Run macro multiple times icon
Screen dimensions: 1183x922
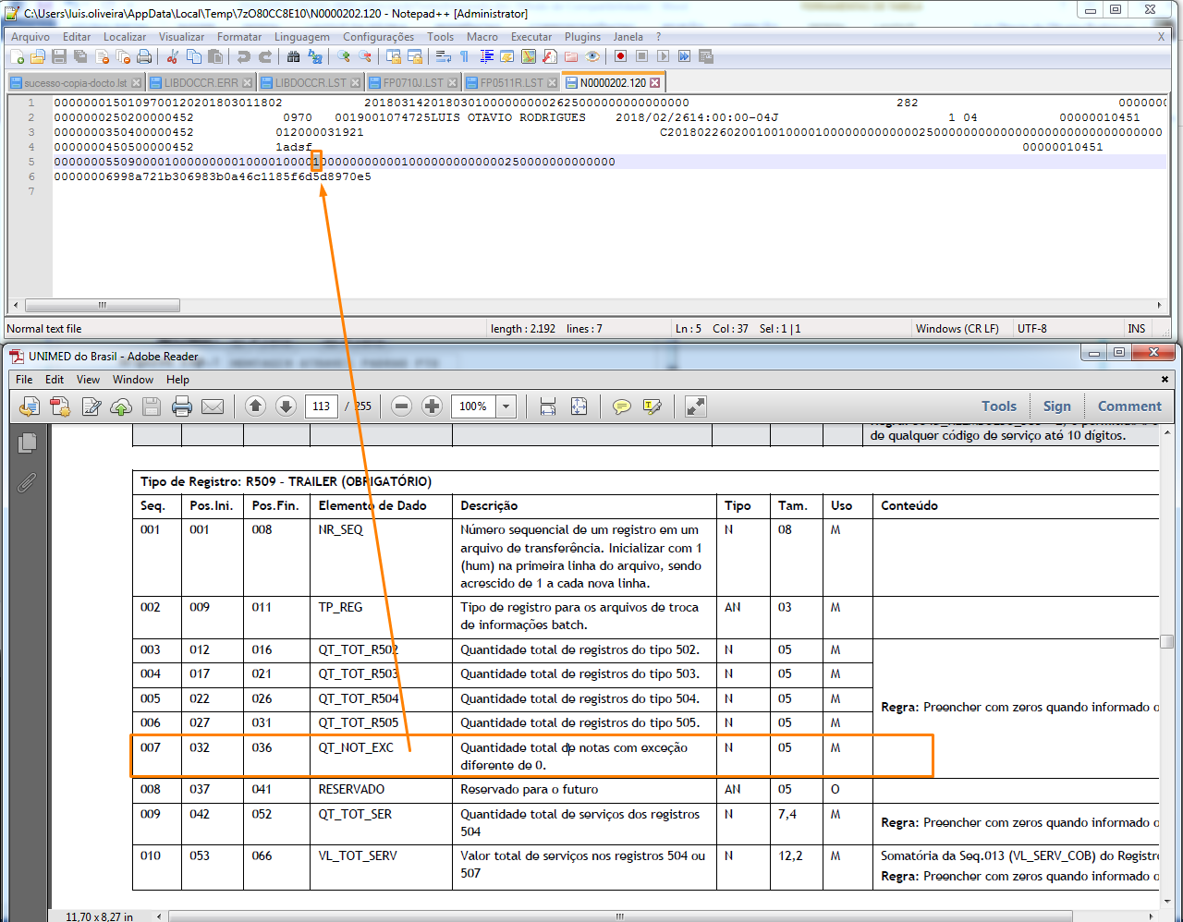click(685, 56)
